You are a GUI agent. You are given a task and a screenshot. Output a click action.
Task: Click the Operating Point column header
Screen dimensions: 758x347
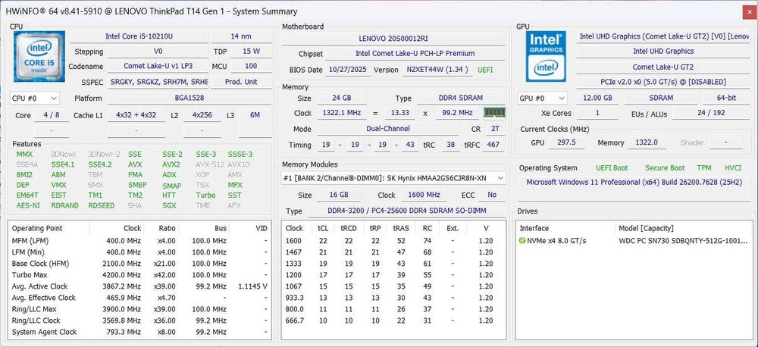tap(50, 229)
